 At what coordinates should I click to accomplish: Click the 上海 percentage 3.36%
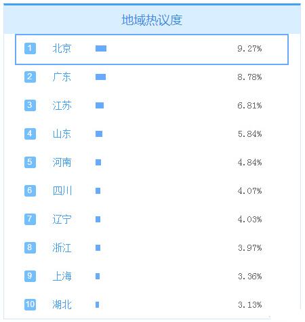coord(250,276)
